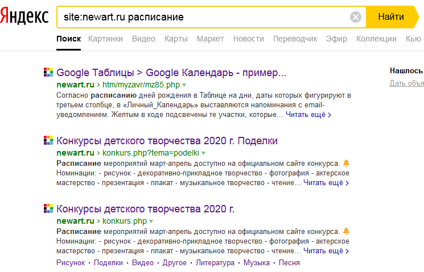Click favicon next to Конкурсы 2020 г. Поделки result
The height and width of the screenshot is (272, 424).
[x=48, y=140]
